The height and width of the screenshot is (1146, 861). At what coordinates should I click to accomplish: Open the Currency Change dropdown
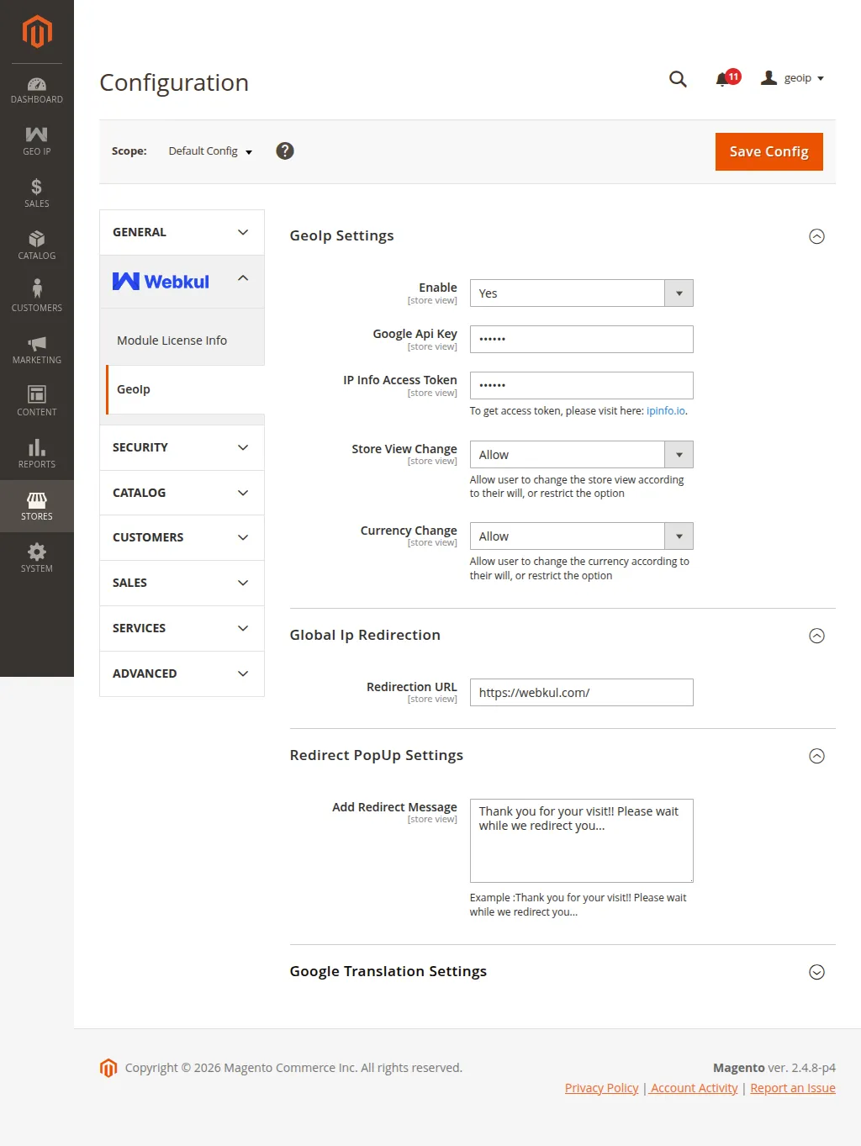coord(581,536)
